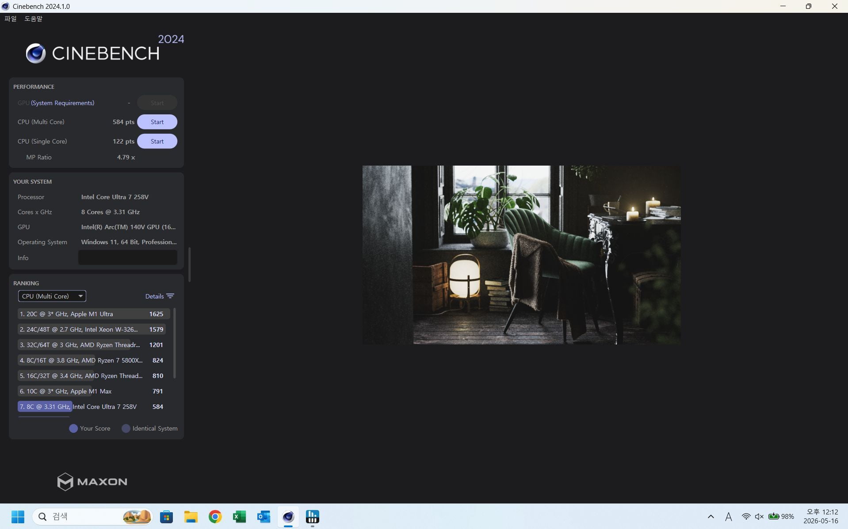Launch Google Chrome from the taskbar

tap(215, 517)
